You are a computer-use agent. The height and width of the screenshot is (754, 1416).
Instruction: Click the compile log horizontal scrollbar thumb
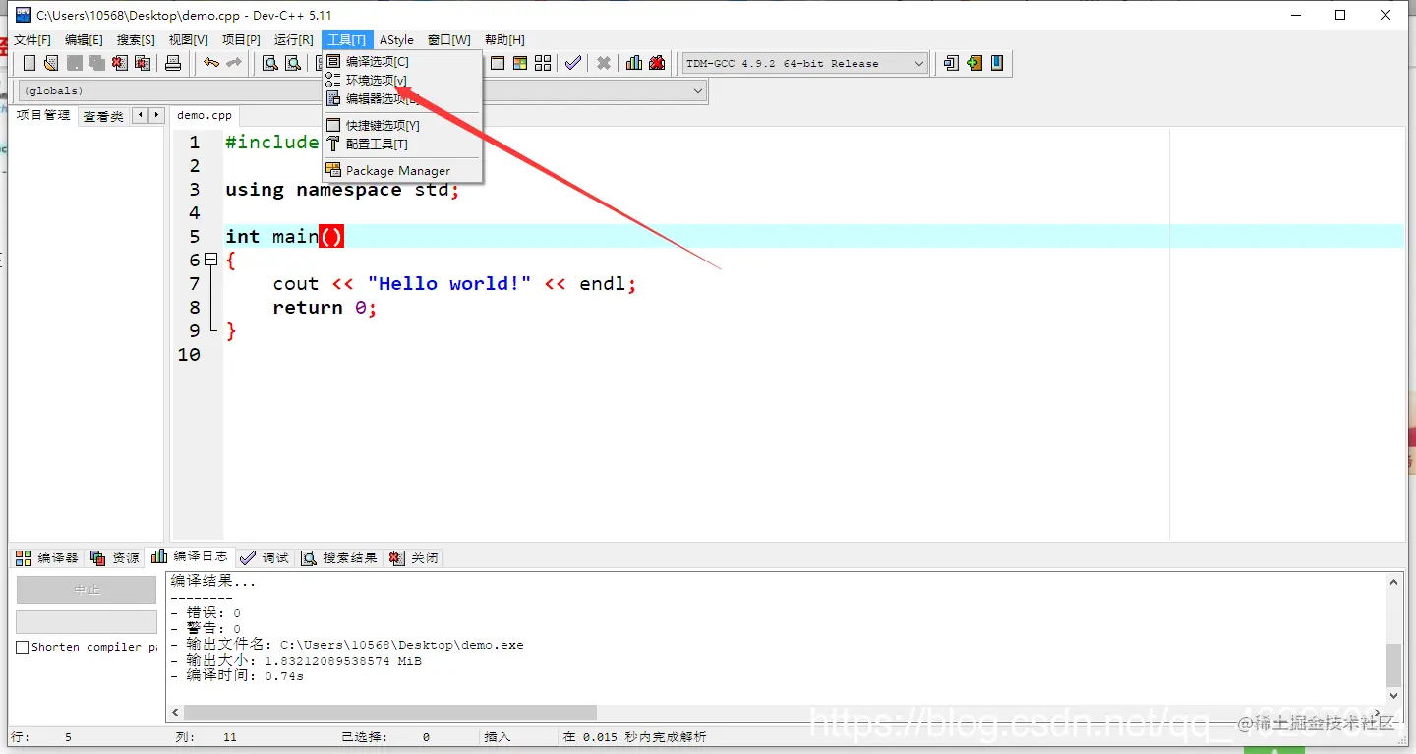pos(390,712)
